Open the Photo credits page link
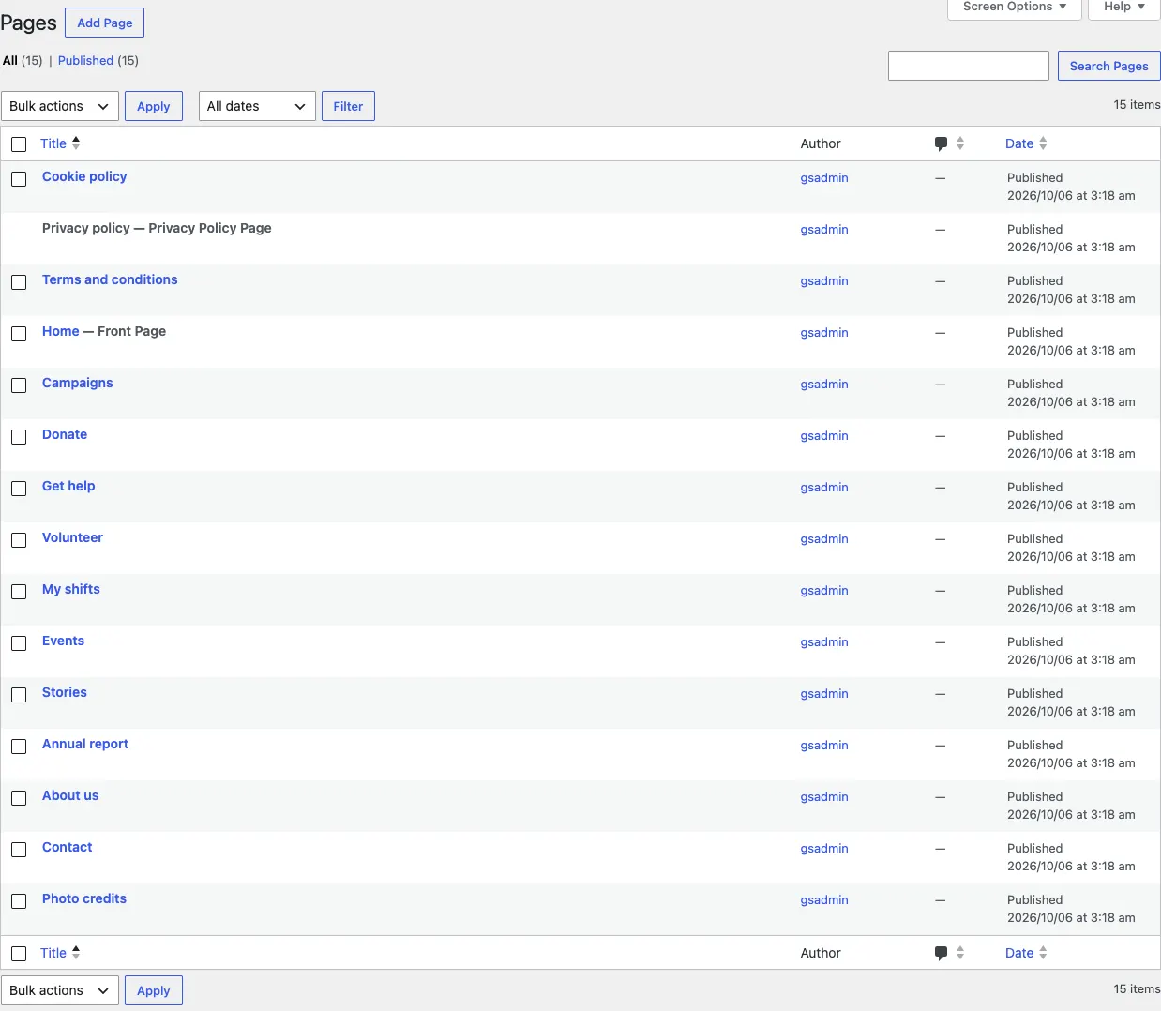The width and height of the screenshot is (1161, 1011). pos(84,898)
